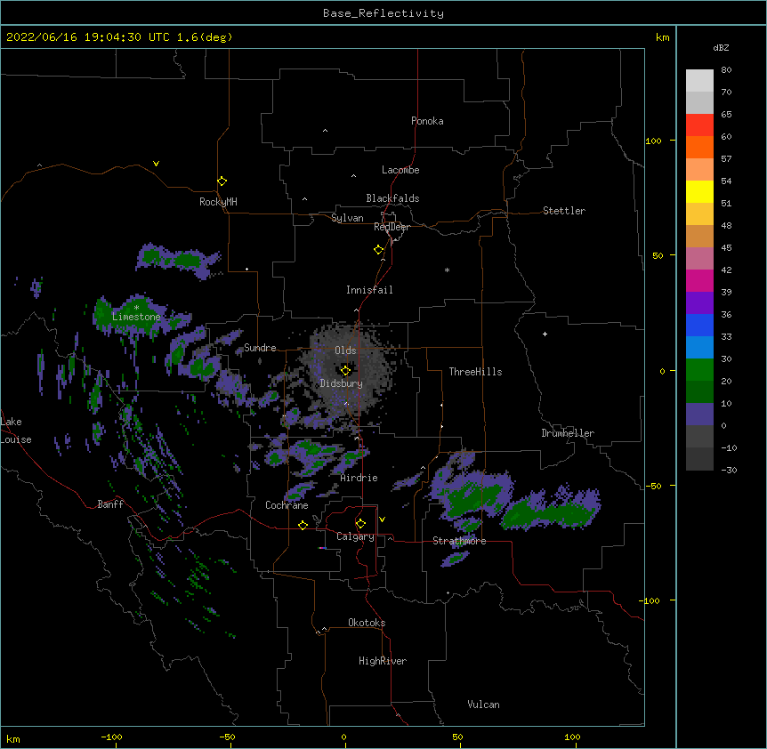Screen dimensions: 767x749
Task: Click the Okotoks label
Action: tap(367, 623)
